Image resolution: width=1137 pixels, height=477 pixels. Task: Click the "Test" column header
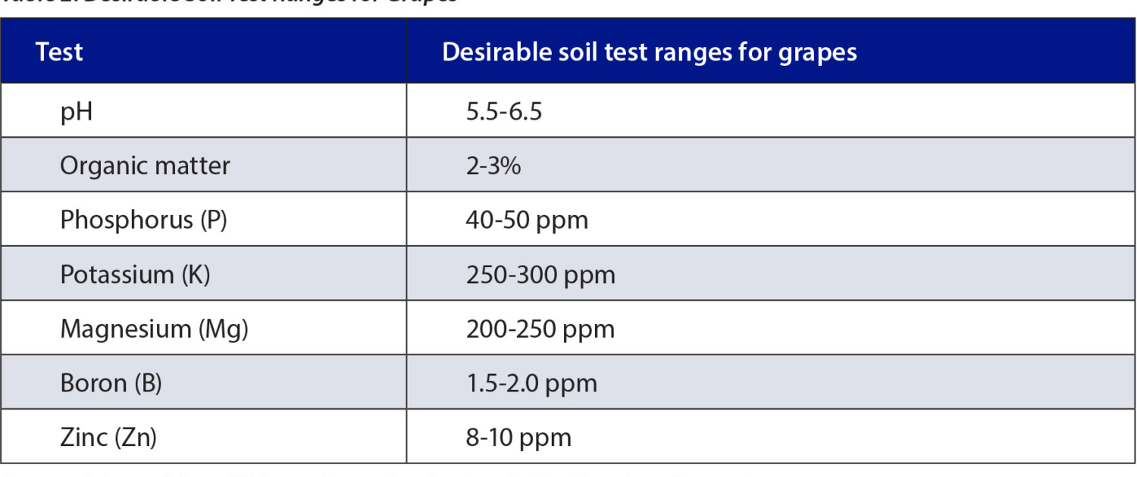coord(59,52)
